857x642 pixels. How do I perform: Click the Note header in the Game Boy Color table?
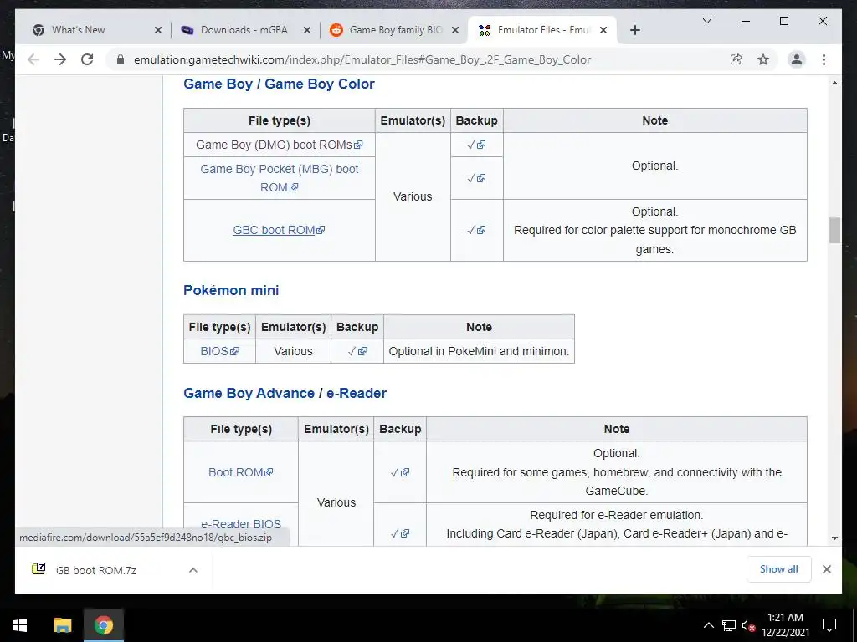coord(654,120)
